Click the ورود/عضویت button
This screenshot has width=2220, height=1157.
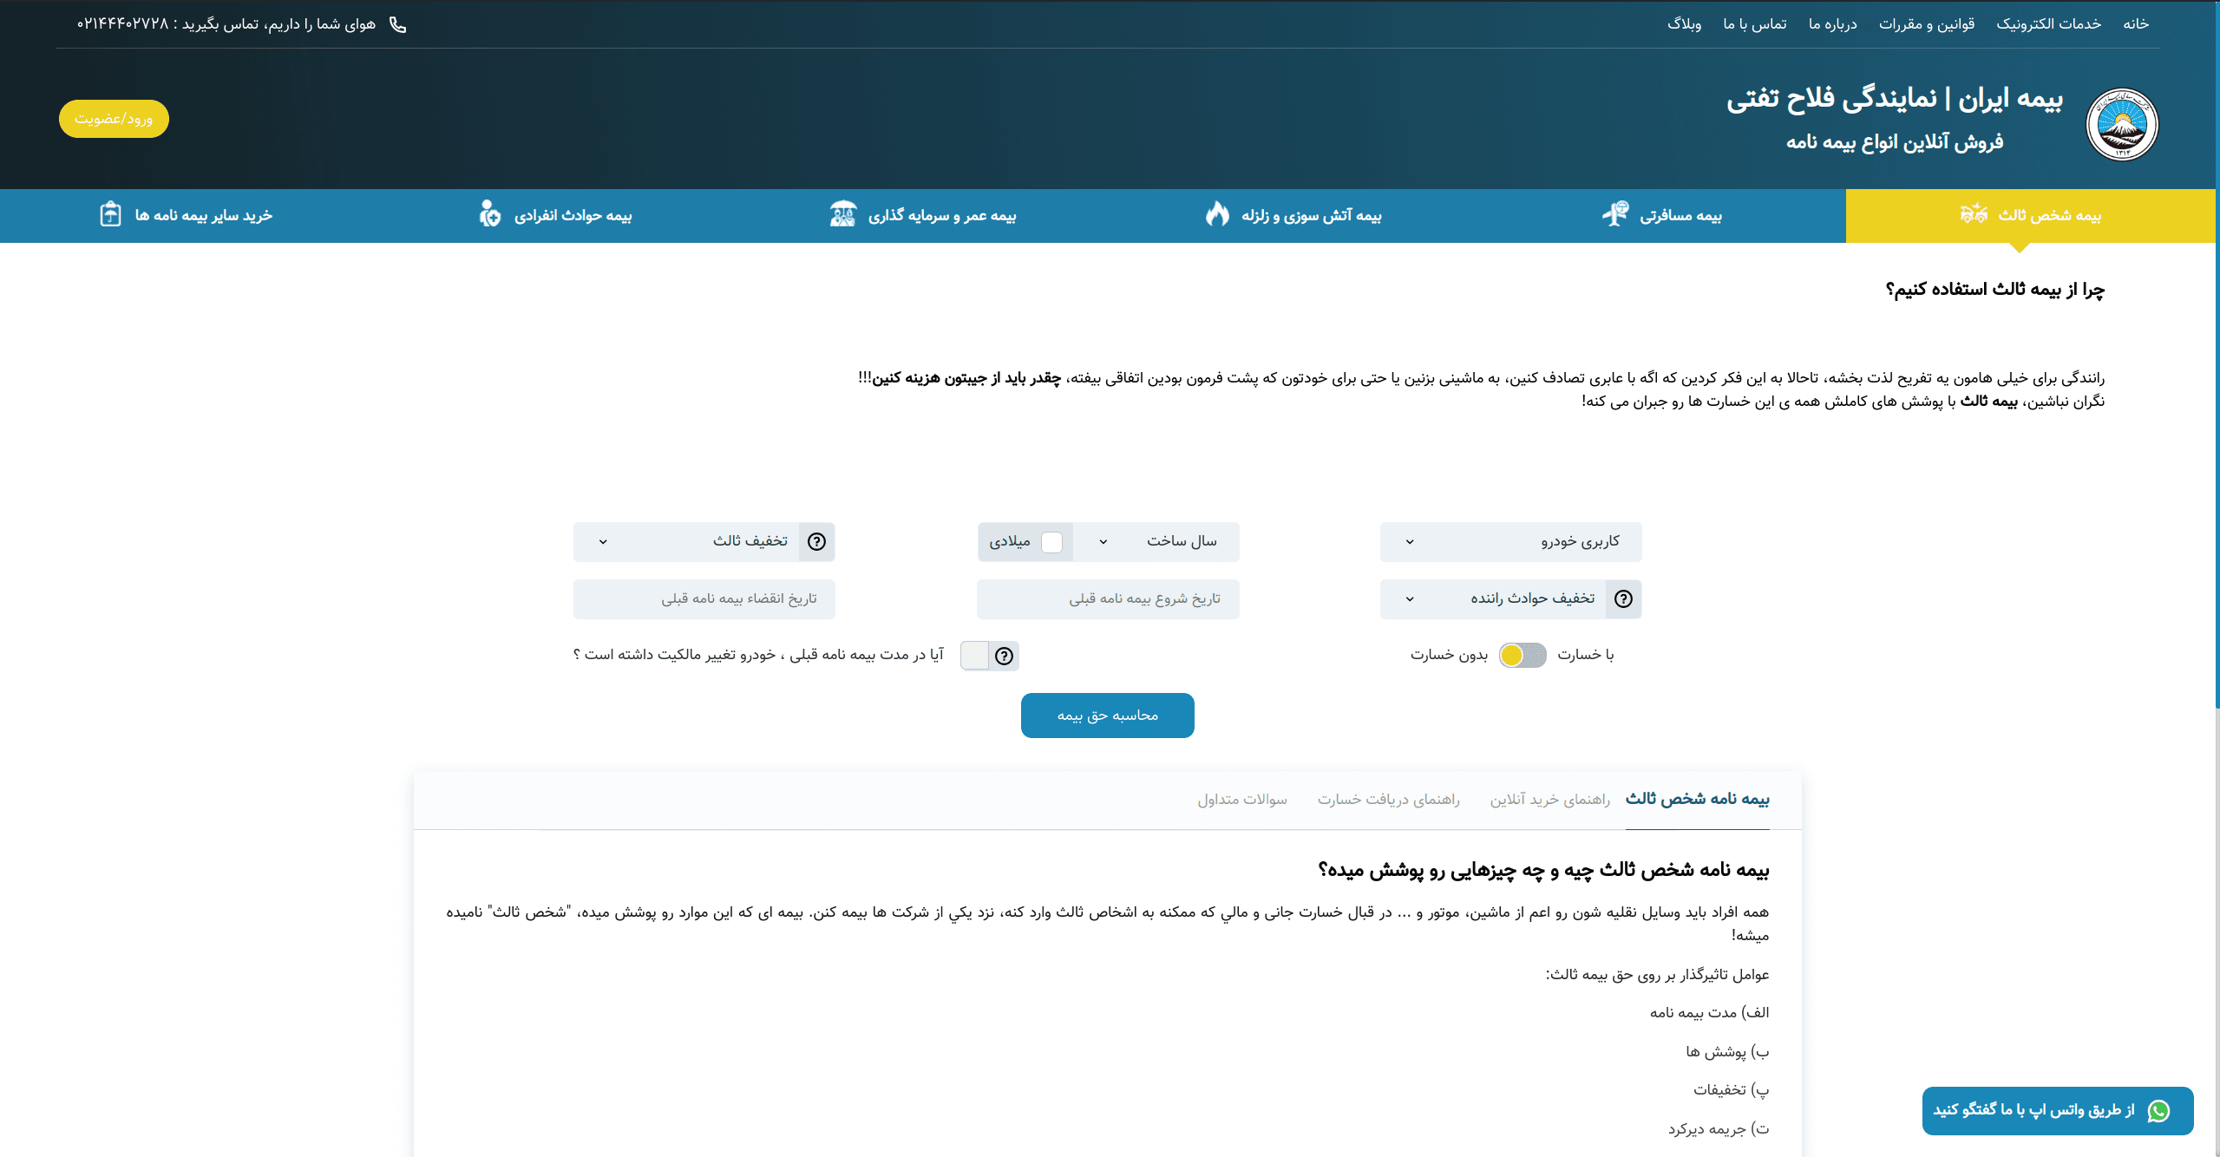(x=114, y=119)
